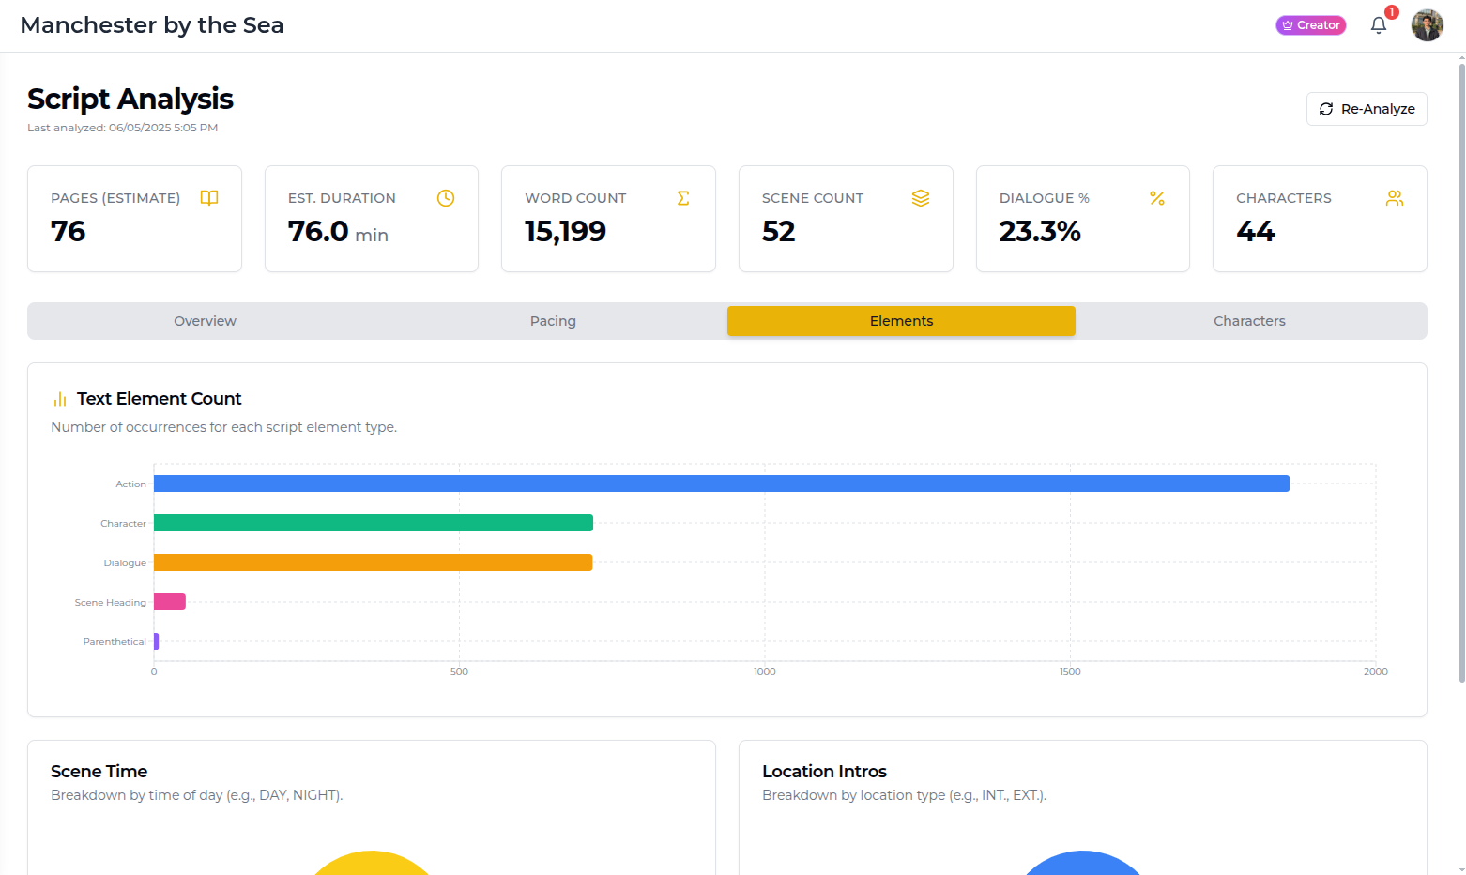Click the clock icon in Est. Duration card

click(x=446, y=198)
